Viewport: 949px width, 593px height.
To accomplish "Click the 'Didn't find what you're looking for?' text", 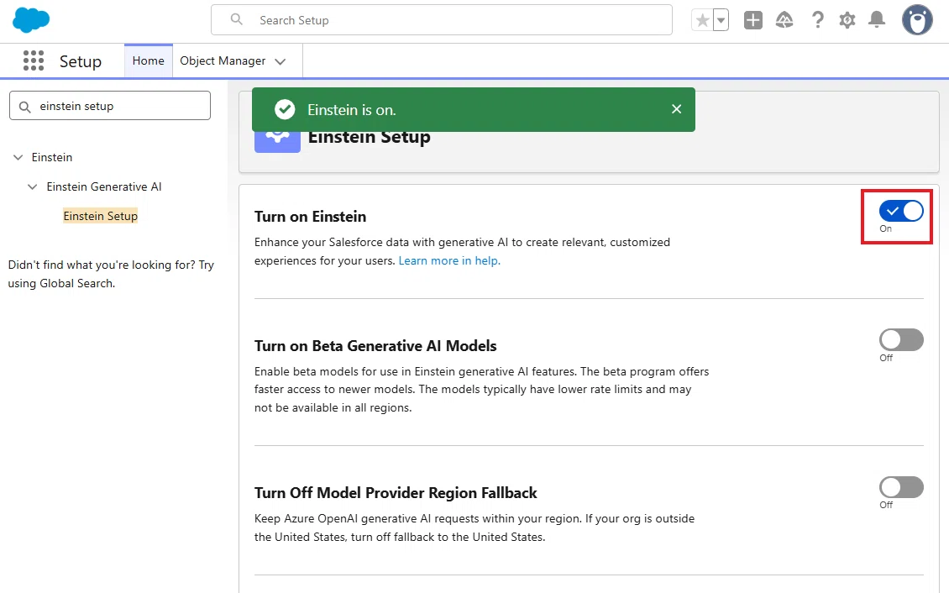I will tap(102, 265).
